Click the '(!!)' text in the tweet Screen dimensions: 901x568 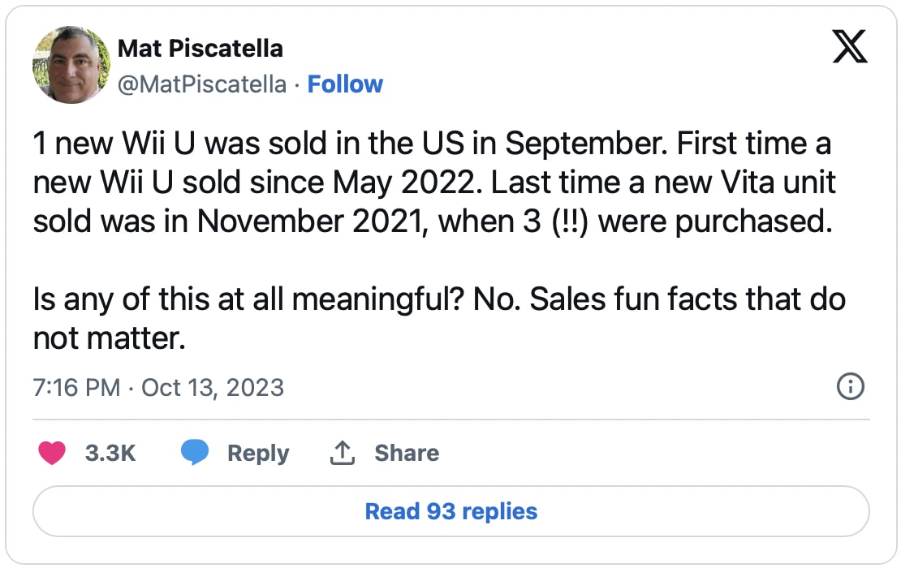570,222
